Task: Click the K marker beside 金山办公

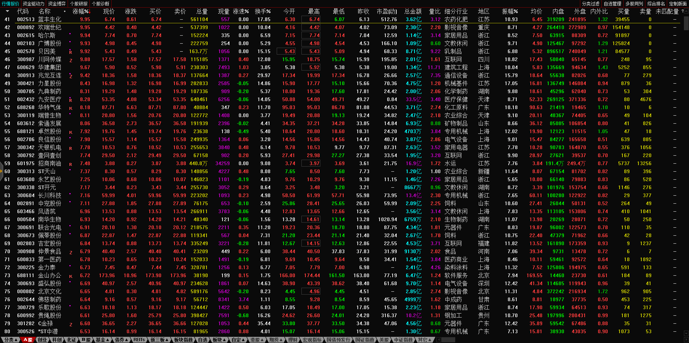Action: click(71, 276)
